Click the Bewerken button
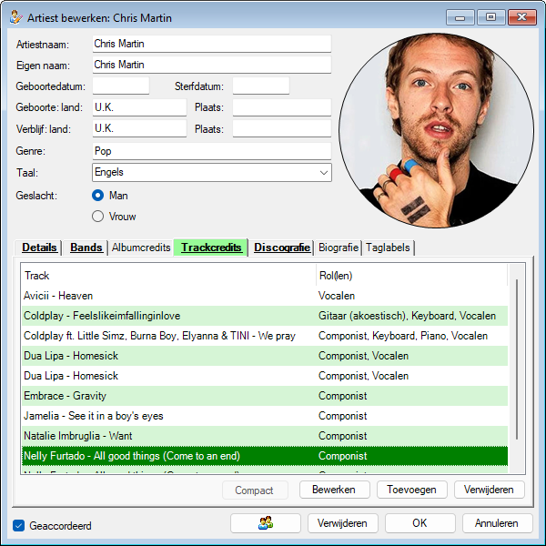The image size is (546, 546). pyautogui.click(x=334, y=490)
